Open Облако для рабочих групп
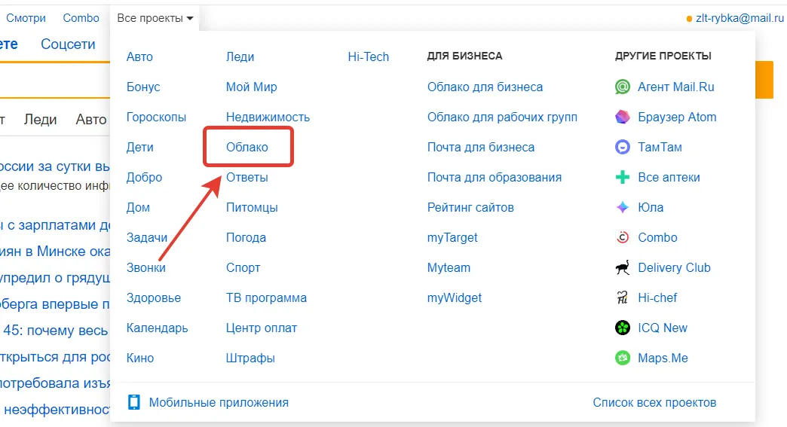The height and width of the screenshot is (427, 787). [x=502, y=117]
